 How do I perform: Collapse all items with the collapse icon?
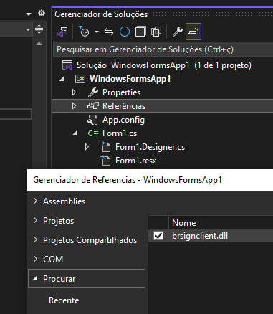tap(140, 32)
